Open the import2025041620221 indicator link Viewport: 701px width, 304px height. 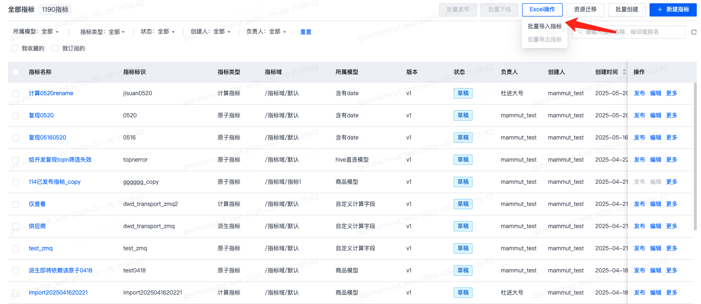point(59,293)
